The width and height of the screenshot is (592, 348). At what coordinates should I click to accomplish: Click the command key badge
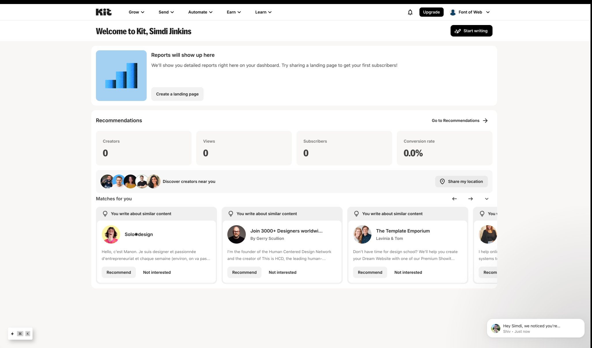[x=20, y=334]
